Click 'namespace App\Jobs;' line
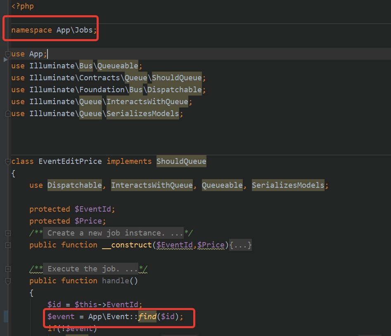The image size is (391, 336). point(54,30)
